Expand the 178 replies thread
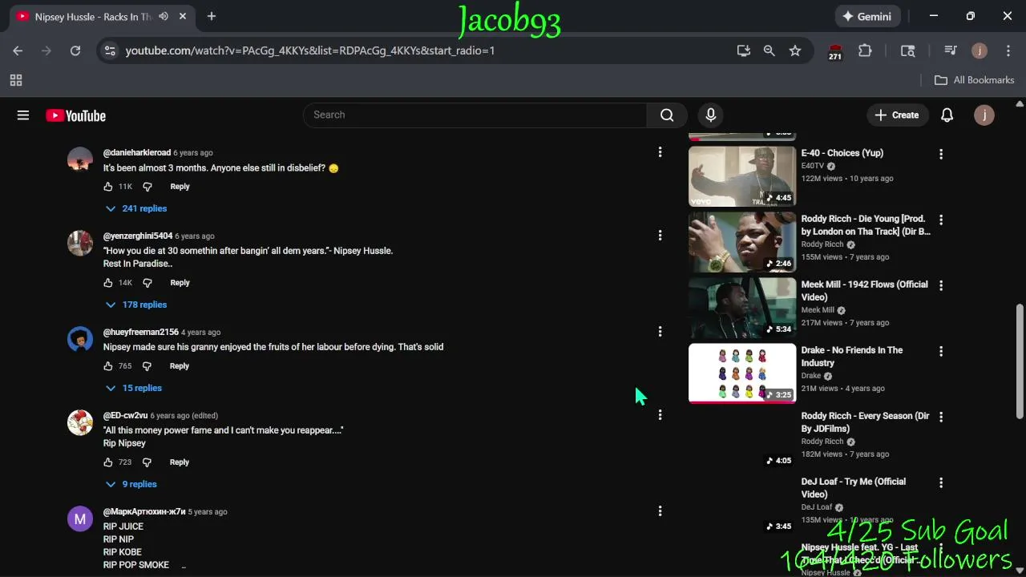 point(136,305)
